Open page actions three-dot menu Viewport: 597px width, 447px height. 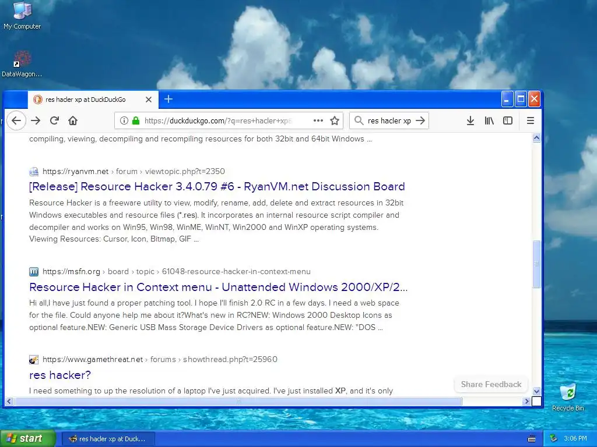coord(318,120)
